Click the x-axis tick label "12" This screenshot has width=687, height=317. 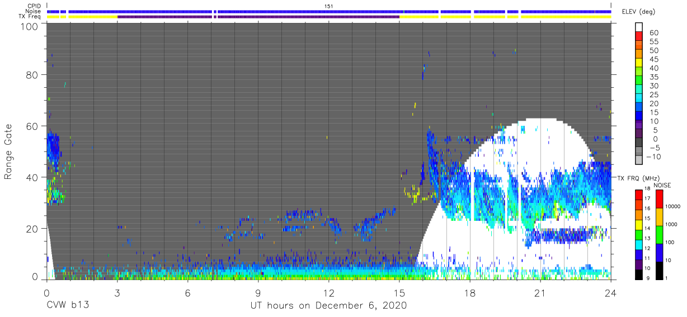pyautogui.click(x=328, y=292)
